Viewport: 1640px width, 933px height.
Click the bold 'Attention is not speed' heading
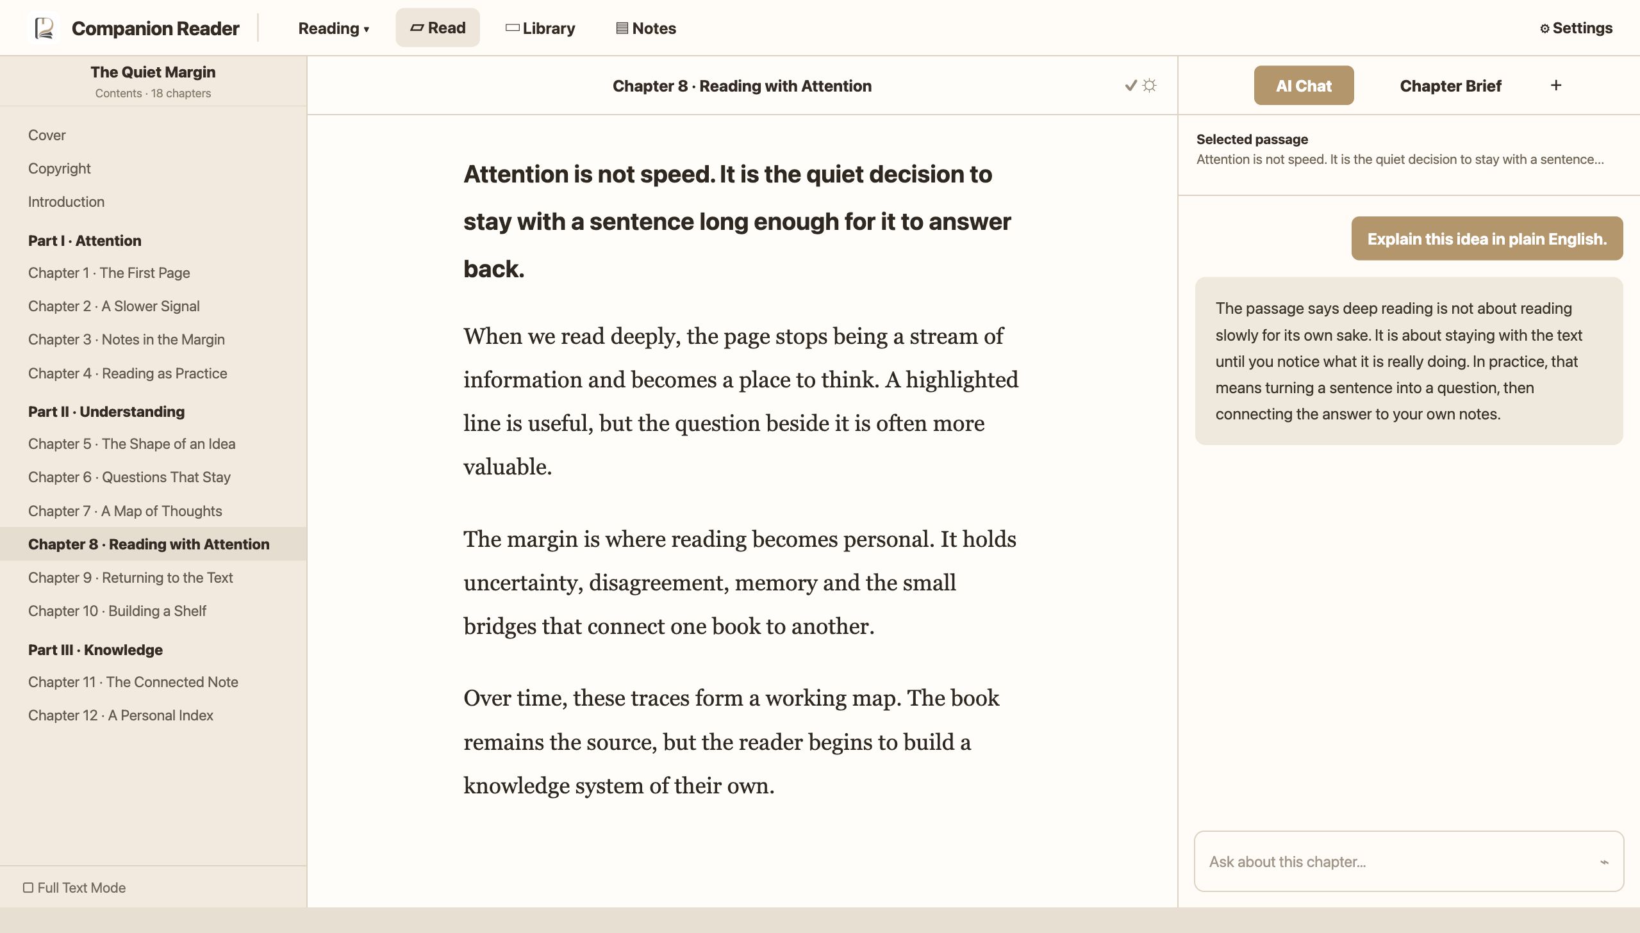point(737,222)
